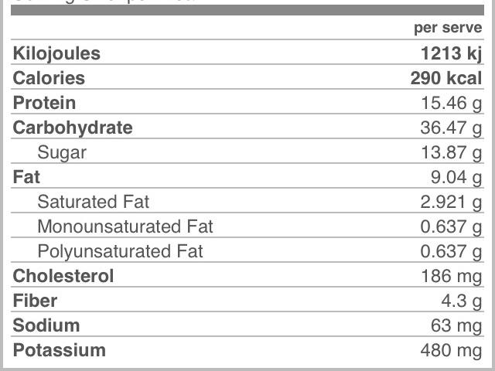Select the Monounsaturated Fat label

[125, 226]
